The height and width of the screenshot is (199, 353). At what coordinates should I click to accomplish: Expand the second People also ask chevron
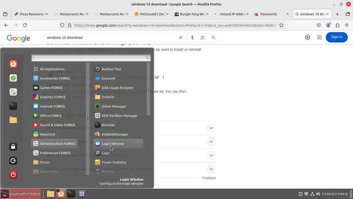click(x=211, y=142)
